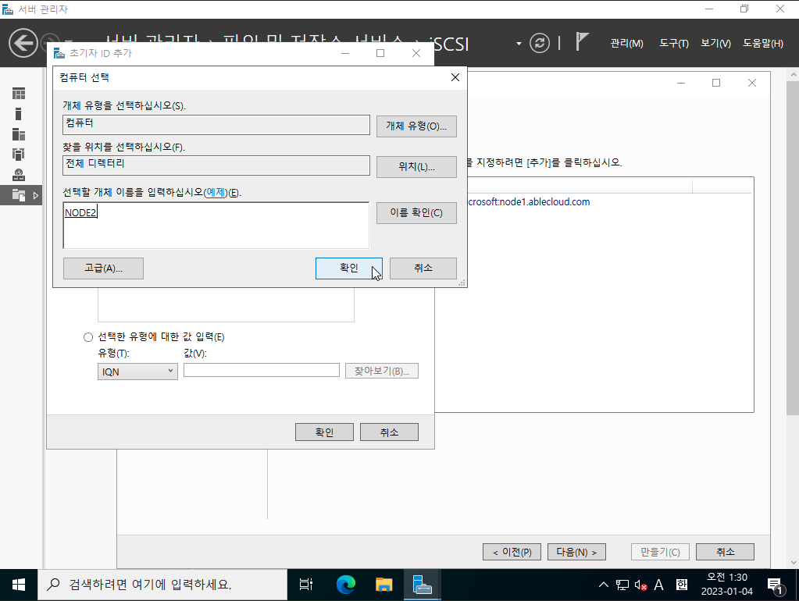Confirm computer selection with OK
This screenshot has width=799, height=601.
[349, 268]
